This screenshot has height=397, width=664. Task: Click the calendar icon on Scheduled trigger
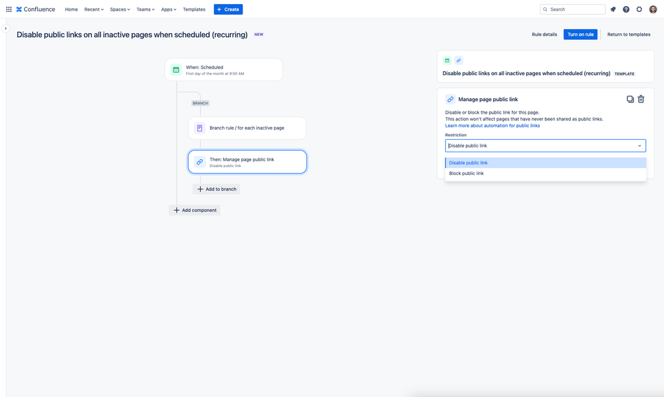[175, 70]
